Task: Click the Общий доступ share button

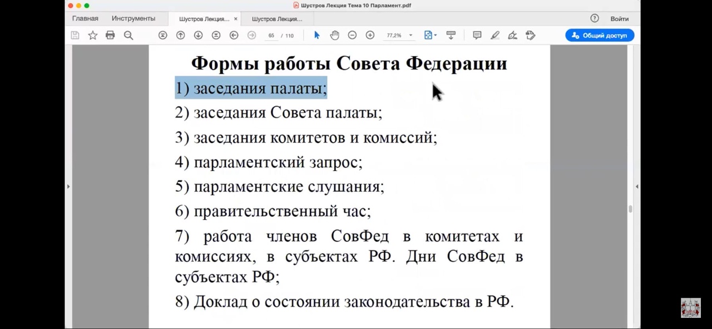Action: 600,35
